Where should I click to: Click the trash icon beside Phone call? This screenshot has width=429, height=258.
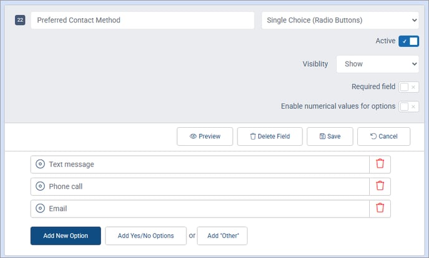380,186
